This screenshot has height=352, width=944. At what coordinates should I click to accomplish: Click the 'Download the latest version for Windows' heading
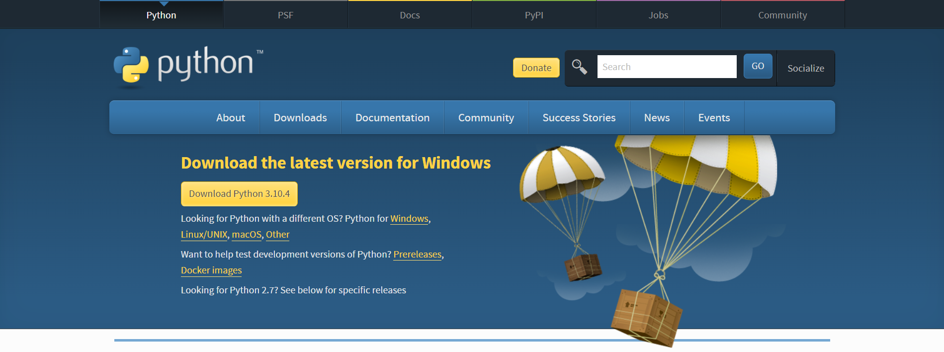[336, 163]
